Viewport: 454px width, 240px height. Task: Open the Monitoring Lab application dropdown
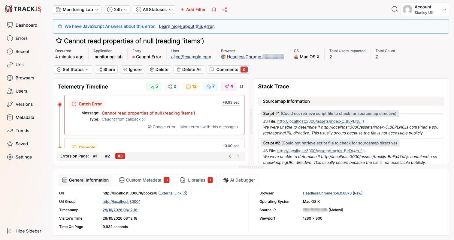(x=77, y=10)
